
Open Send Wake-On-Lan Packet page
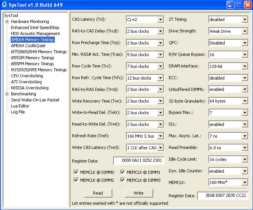(x=35, y=100)
